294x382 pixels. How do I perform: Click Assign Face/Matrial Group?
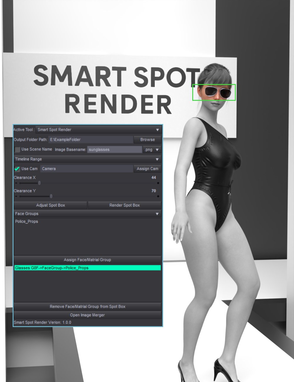coord(87,259)
